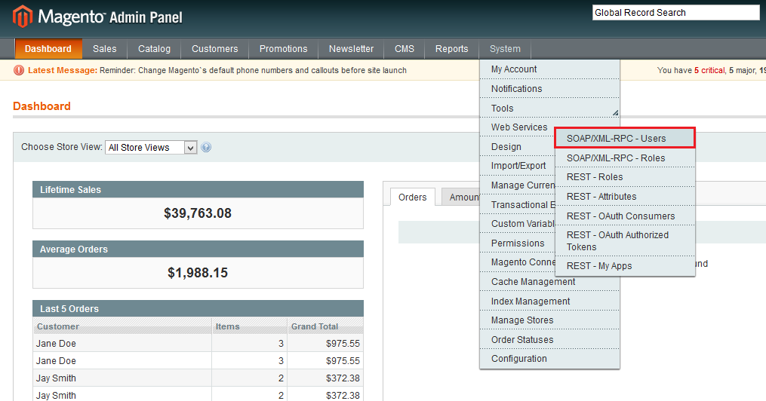
Task: Focus the Global Record Search field
Action: click(675, 13)
